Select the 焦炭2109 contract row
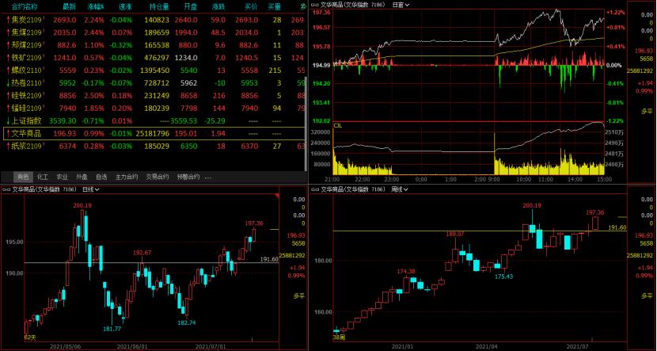 click(154, 20)
